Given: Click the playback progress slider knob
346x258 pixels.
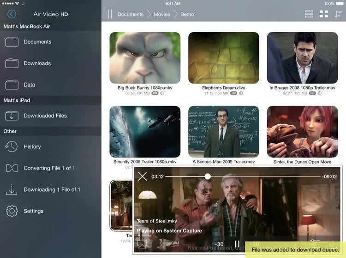Looking at the screenshot, I should (x=208, y=176).
